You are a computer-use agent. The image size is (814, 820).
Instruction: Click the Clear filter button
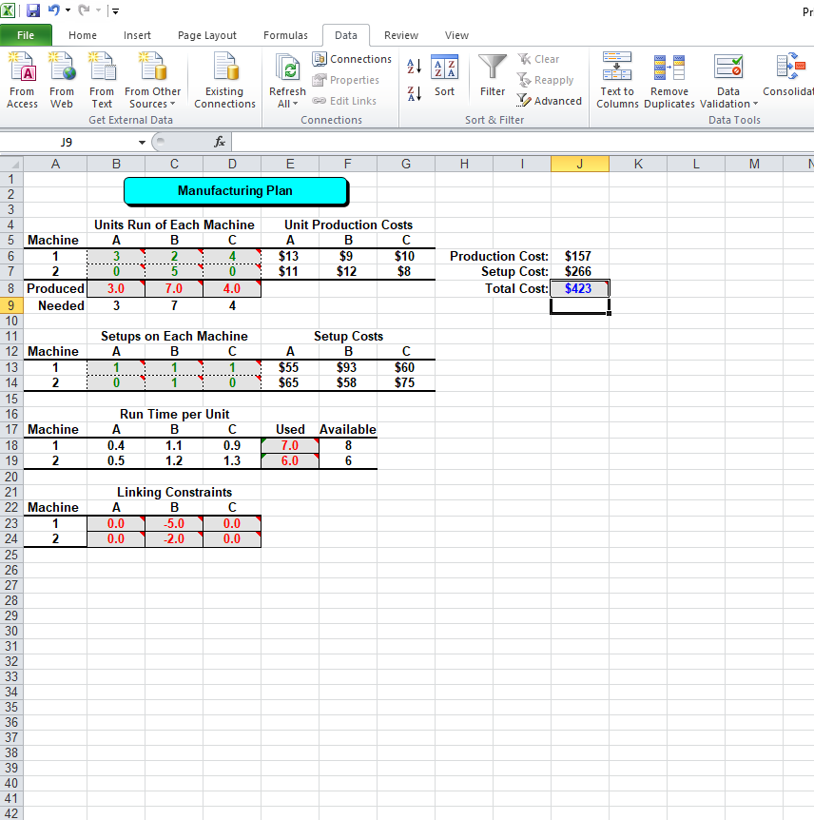point(538,59)
